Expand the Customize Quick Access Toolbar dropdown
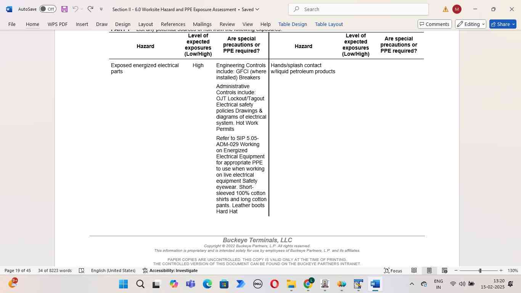Screen dimensions: 521x293 pyautogui.click(x=101, y=9)
